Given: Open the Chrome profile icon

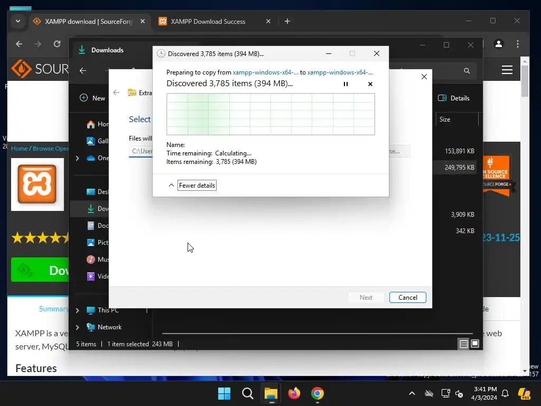Looking at the screenshot, I should [x=499, y=44].
